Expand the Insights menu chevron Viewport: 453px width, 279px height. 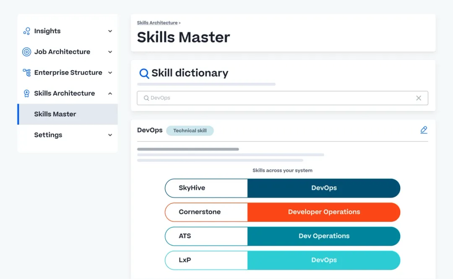click(x=110, y=31)
